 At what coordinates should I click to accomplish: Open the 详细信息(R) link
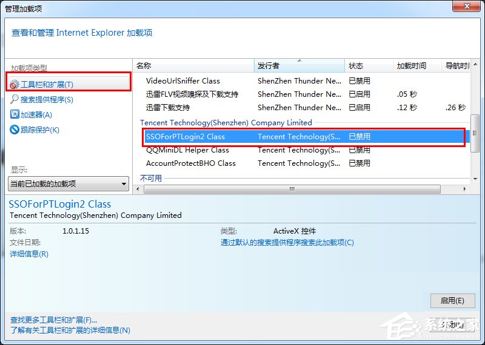point(29,254)
